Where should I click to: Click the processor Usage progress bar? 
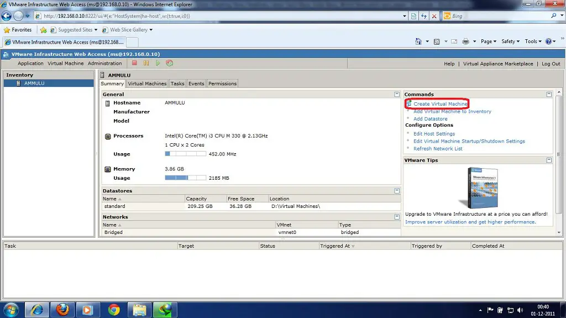[186, 154]
